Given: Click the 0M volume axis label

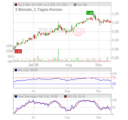Looking at the screenshot, I should pyautogui.click(x=10, y=62).
